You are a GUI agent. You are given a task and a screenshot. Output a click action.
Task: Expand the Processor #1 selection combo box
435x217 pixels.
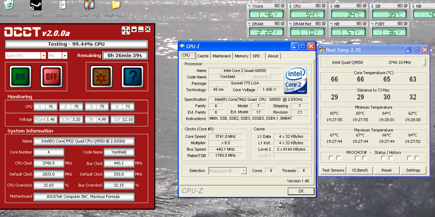(243, 171)
